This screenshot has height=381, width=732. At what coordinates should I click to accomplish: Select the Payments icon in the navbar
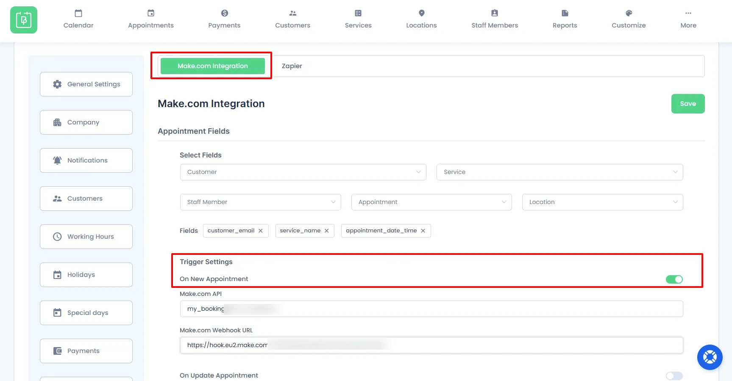(224, 13)
